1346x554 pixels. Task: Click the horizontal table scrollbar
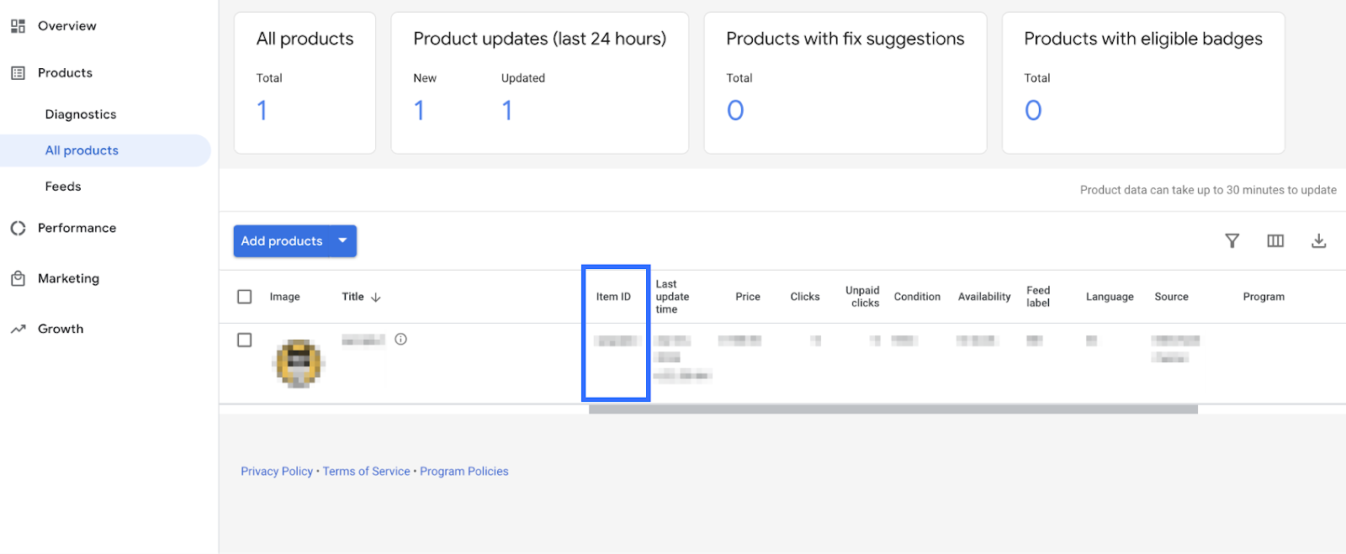point(893,409)
